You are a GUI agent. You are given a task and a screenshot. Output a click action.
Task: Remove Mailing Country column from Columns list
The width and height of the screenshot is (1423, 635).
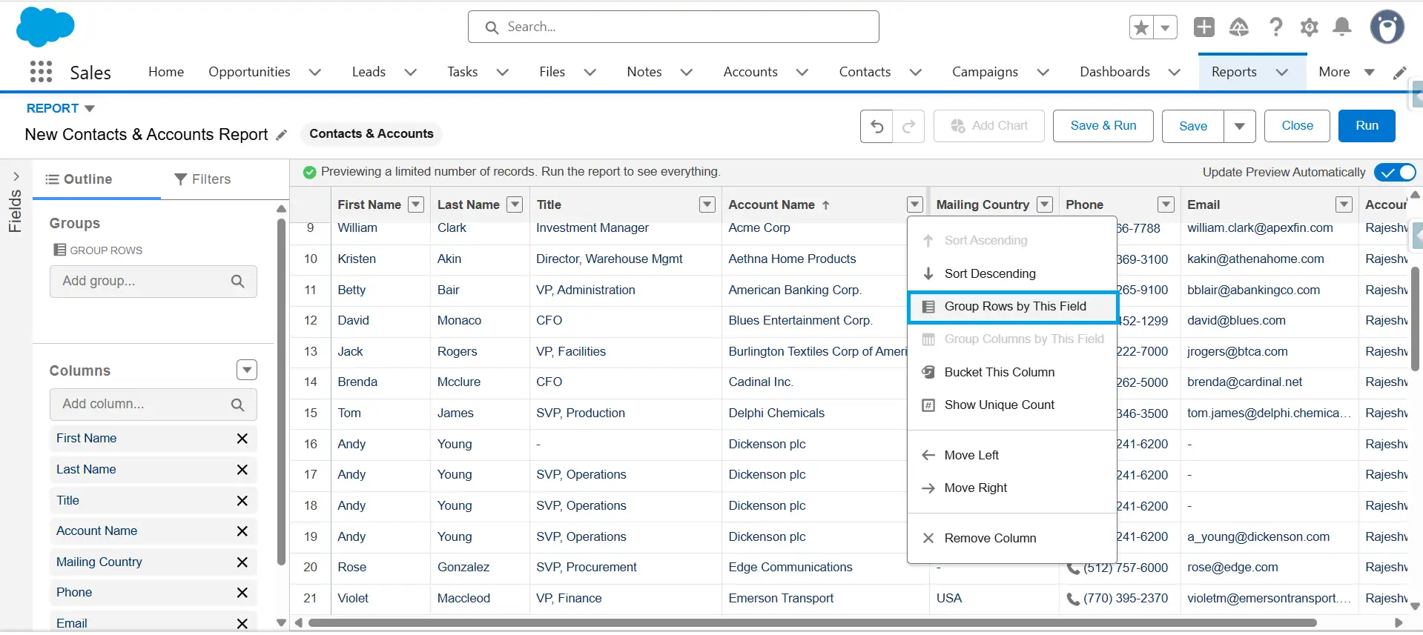(x=242, y=562)
